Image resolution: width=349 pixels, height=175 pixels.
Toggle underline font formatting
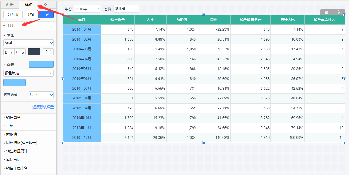17,52
